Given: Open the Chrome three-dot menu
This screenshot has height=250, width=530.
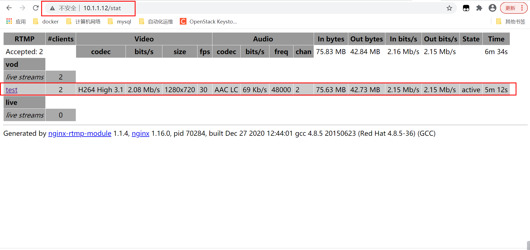Looking at the screenshot, I should pyautogui.click(x=522, y=8).
